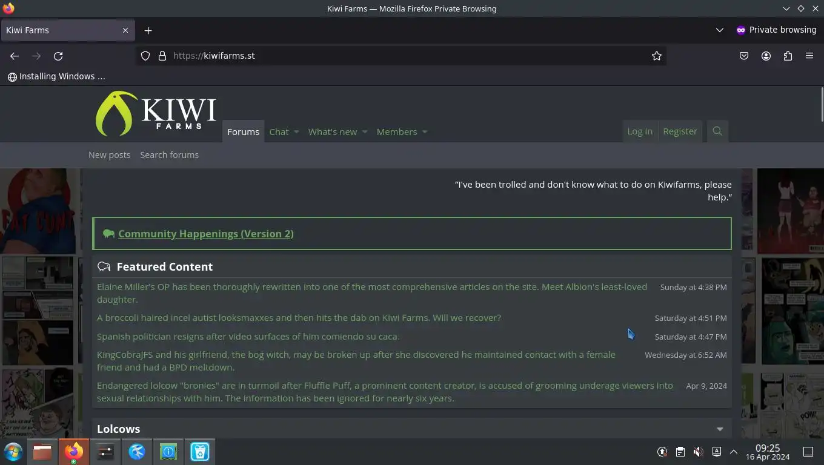Viewport: 824px width, 465px height.
Task: Click the muted volume tray icon
Action: pyautogui.click(x=699, y=452)
